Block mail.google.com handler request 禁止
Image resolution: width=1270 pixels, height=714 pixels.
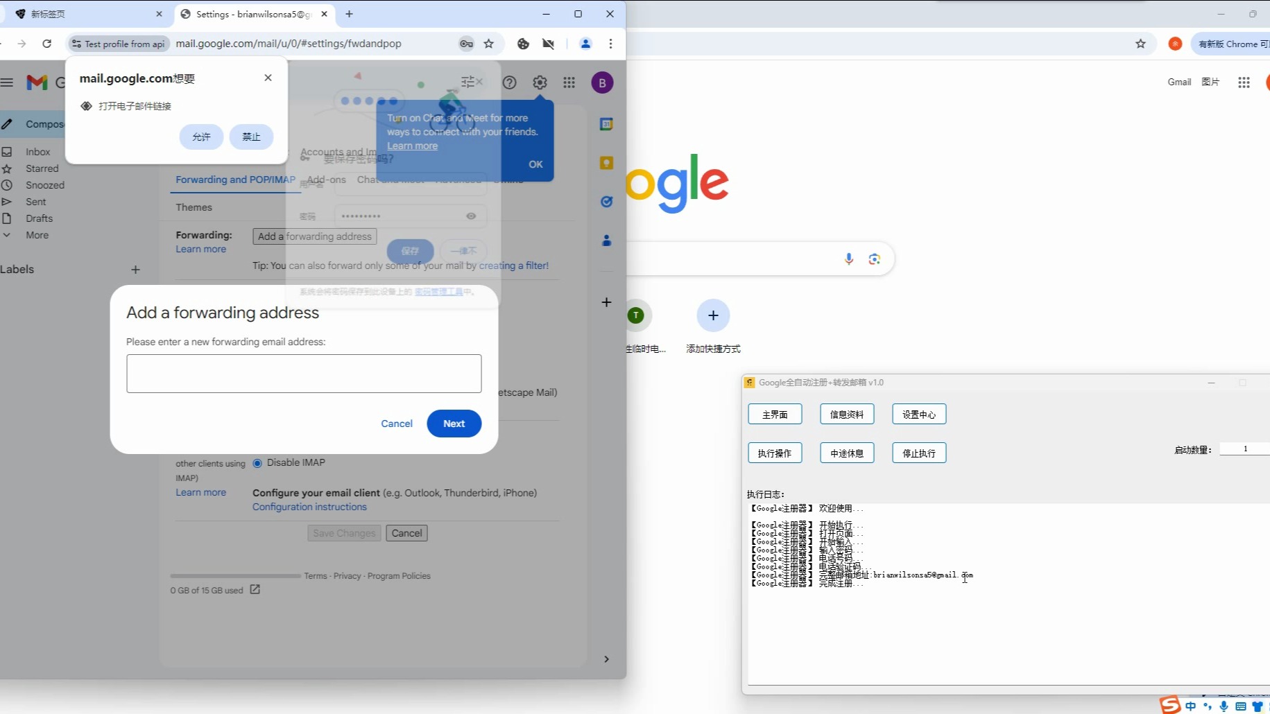[x=251, y=137]
